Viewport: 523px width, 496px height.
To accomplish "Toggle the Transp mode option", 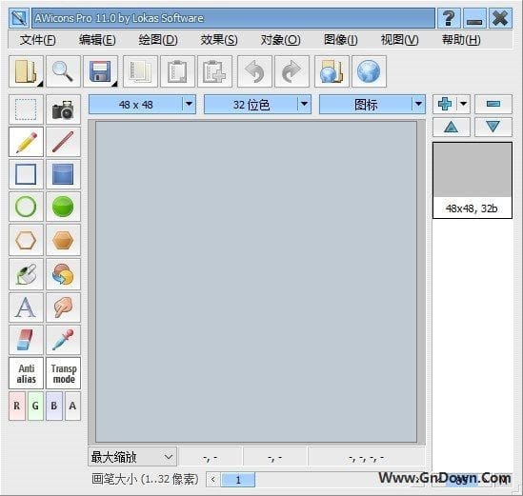I will tap(63, 373).
